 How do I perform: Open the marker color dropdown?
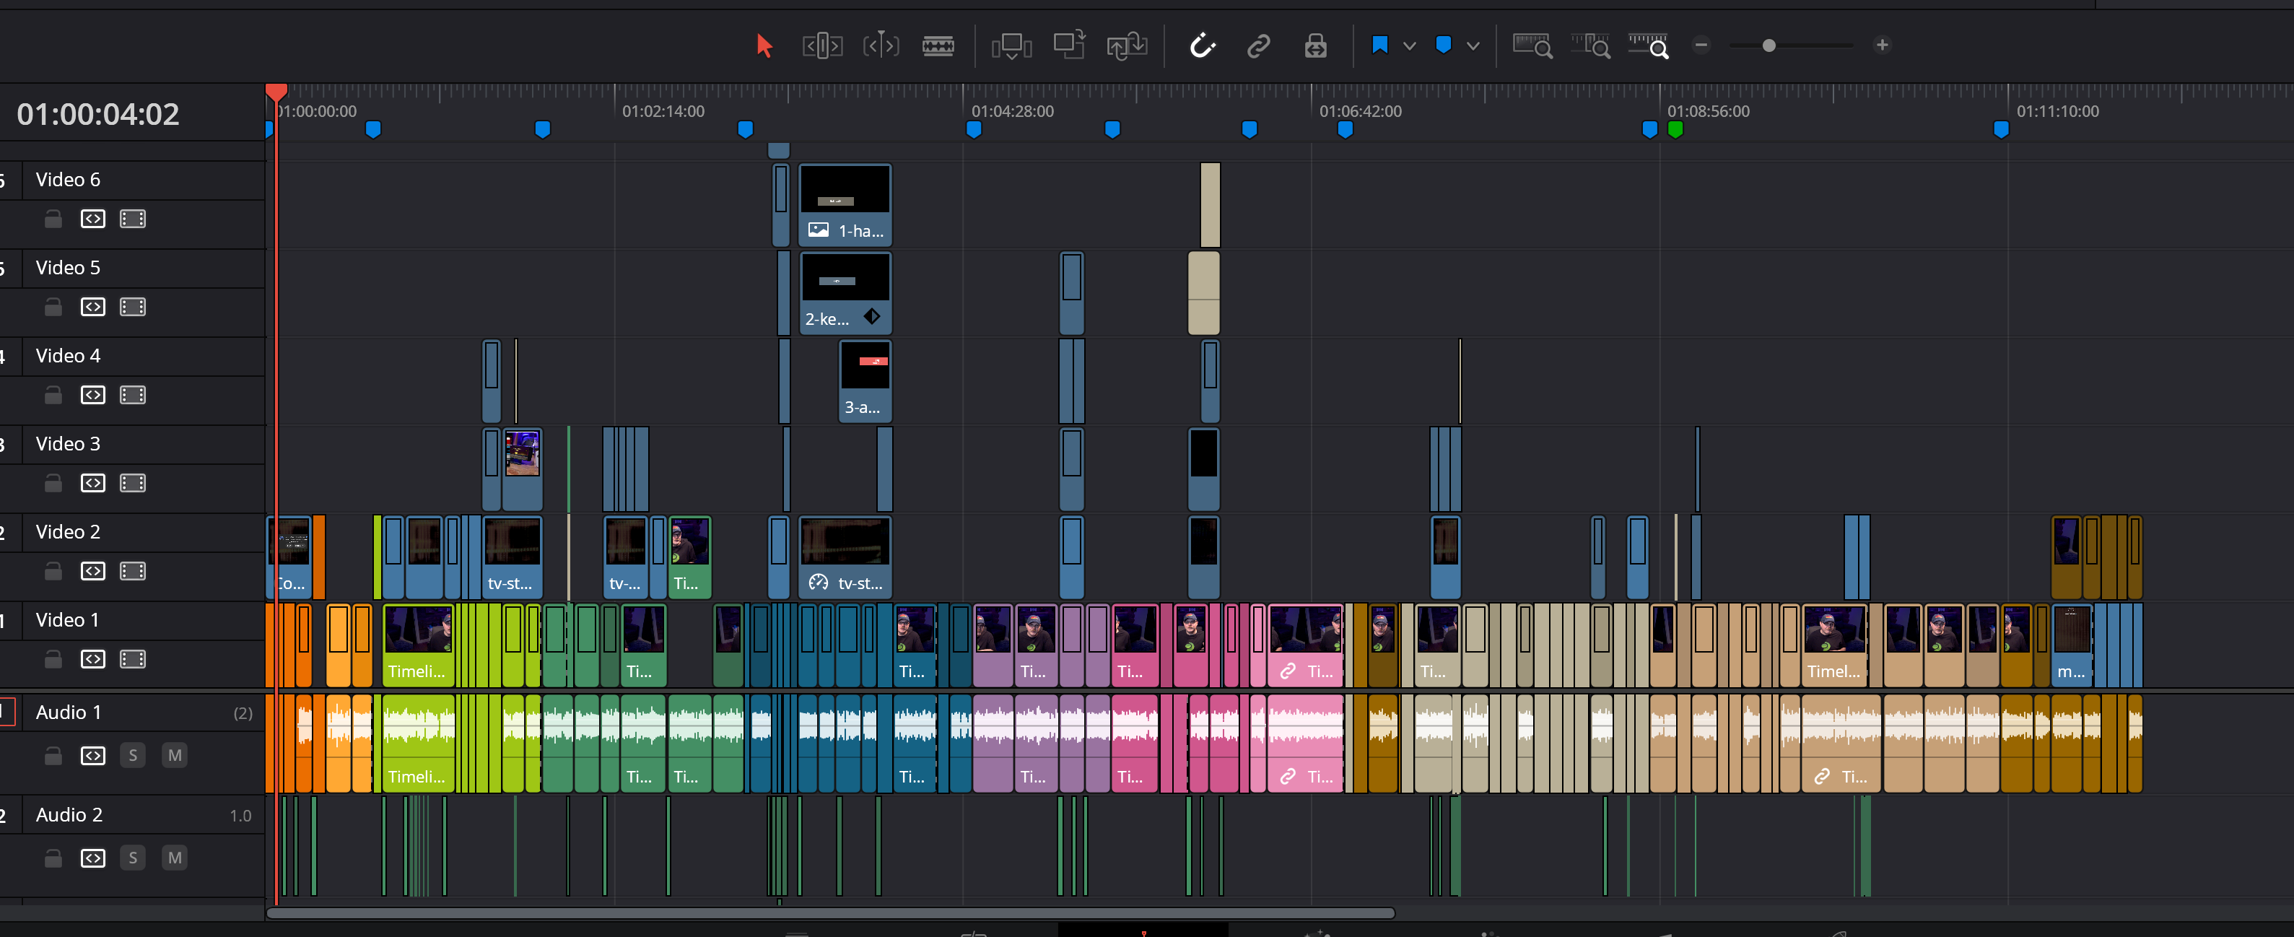[1474, 45]
